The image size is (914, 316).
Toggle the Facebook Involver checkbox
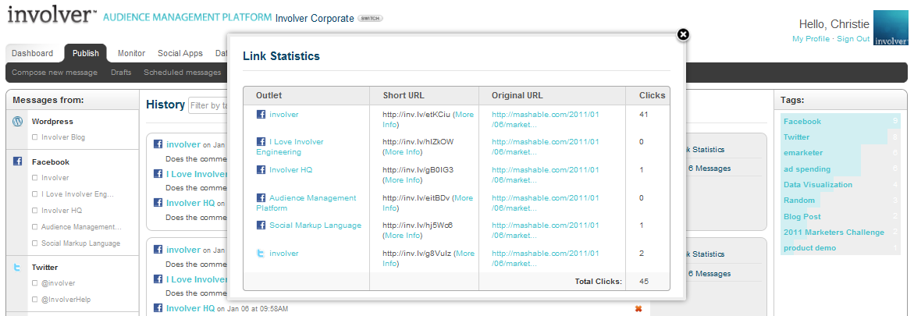(35, 178)
